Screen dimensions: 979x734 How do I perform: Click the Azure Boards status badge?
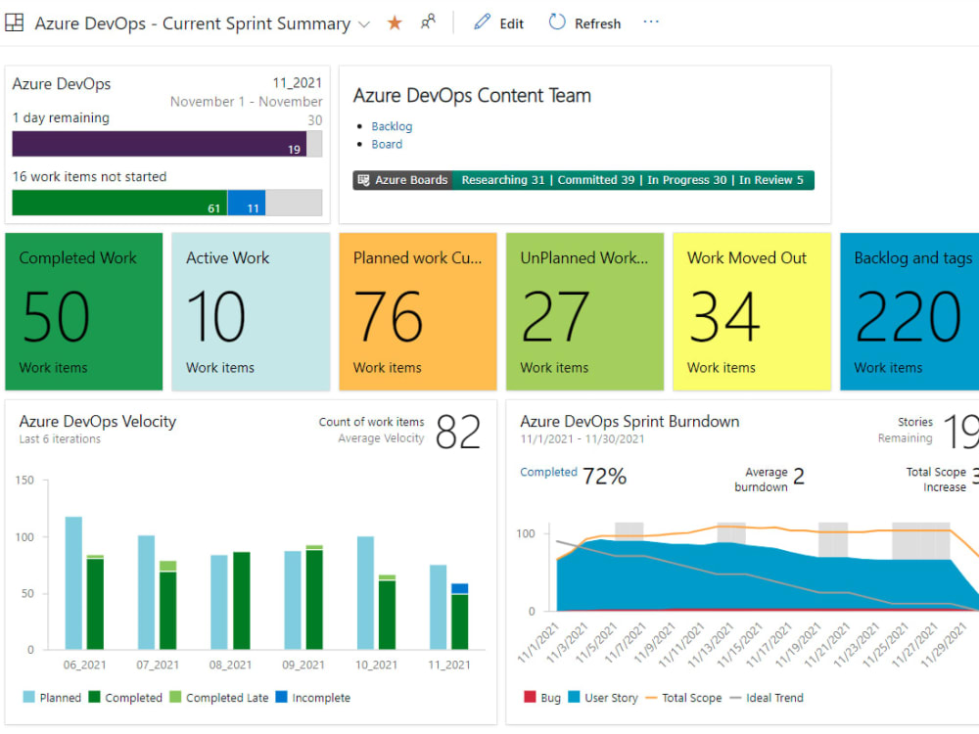pyautogui.click(x=583, y=180)
